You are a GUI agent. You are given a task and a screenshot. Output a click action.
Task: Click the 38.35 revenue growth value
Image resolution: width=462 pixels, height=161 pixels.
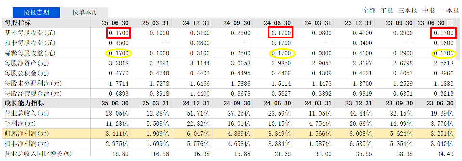tap(405, 154)
